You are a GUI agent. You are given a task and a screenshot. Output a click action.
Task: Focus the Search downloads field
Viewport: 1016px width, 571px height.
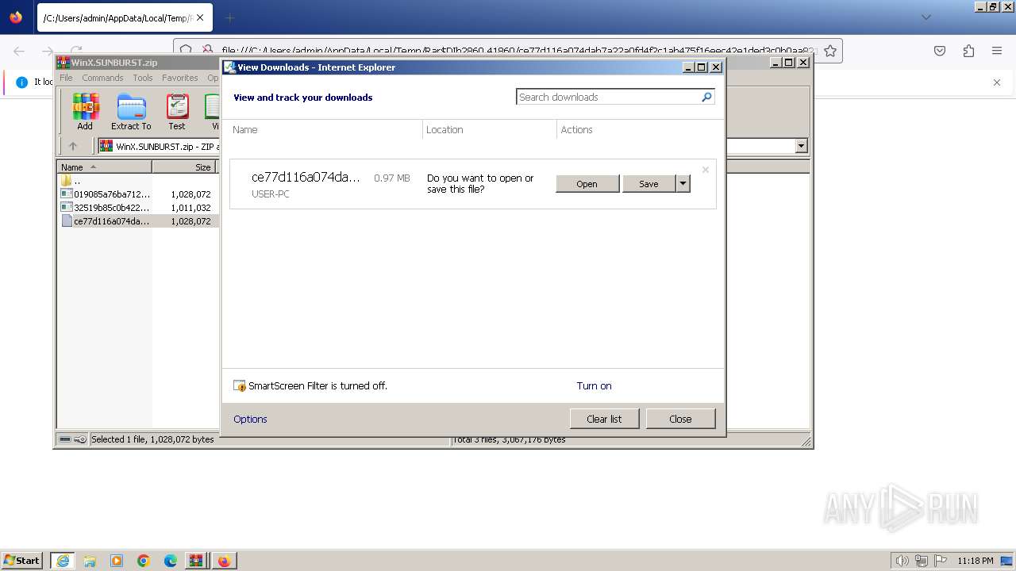point(608,97)
